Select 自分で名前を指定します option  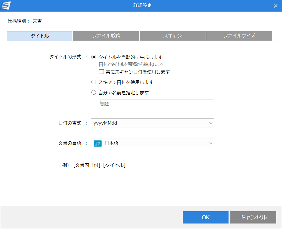tap(94, 92)
